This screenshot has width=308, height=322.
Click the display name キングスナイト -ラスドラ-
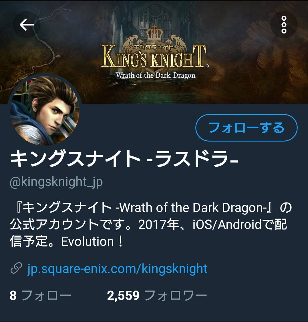click(124, 158)
